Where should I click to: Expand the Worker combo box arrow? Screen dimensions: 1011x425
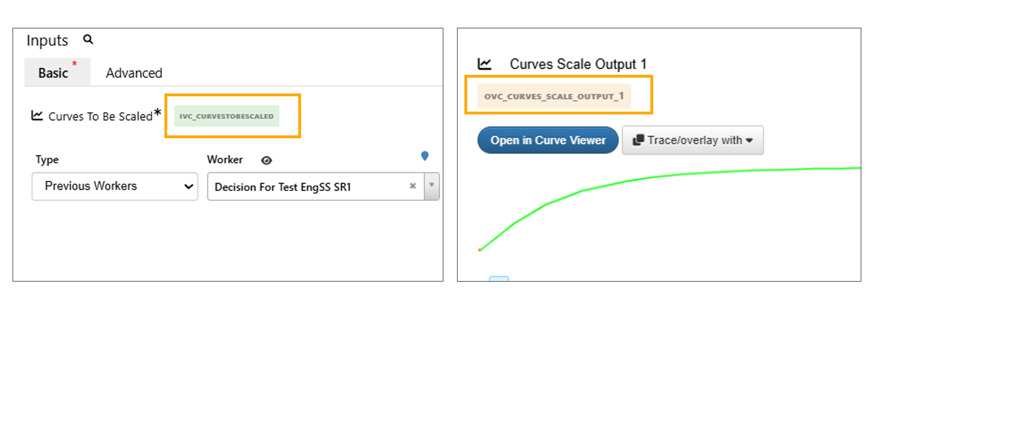[x=432, y=186]
